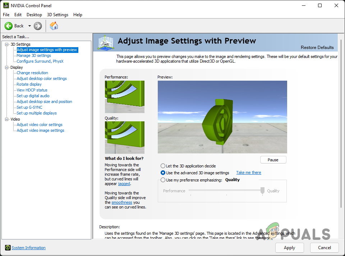This screenshot has height=256, width=345.
Task: Open Configure Surround, PhysX
Action: [40, 61]
